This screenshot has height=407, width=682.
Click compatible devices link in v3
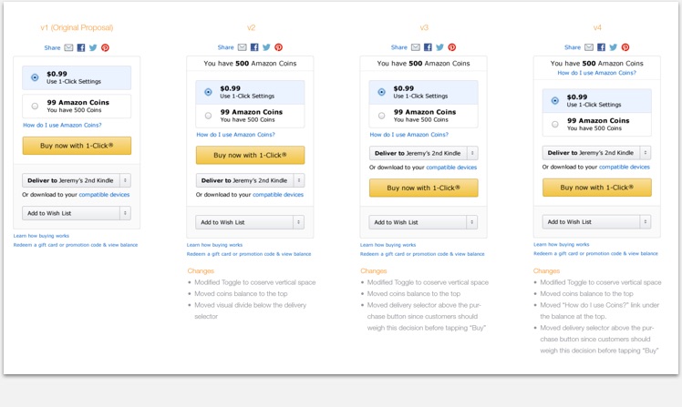pos(451,168)
